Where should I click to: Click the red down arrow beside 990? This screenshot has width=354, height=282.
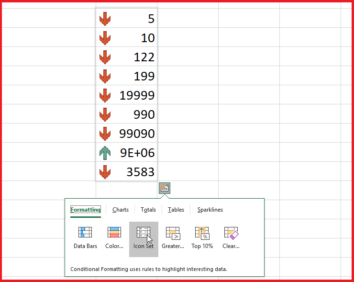pos(105,114)
